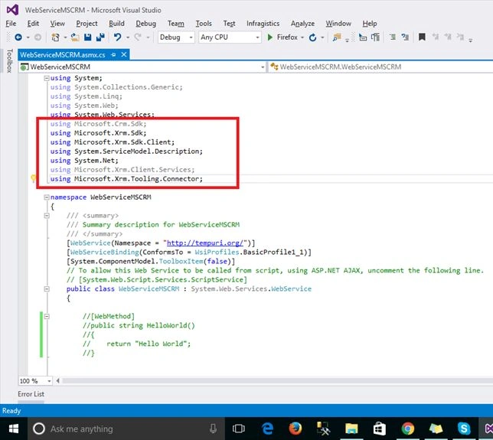Open the Undo history dropdown arrow

coord(128,37)
